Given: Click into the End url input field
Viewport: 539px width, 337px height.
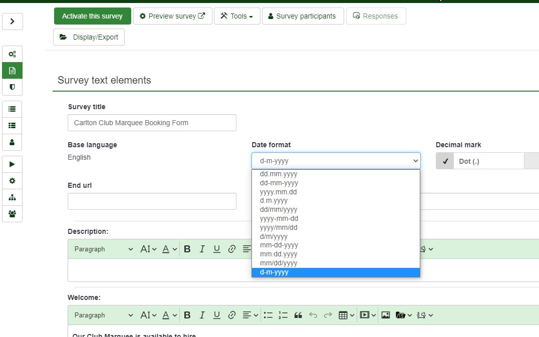Looking at the screenshot, I should click(x=152, y=201).
